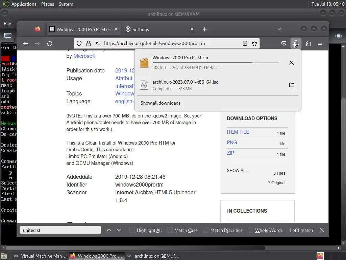The width and height of the screenshot is (346, 260).
Task: Open the extensions puzzle icon
Action: (308, 43)
